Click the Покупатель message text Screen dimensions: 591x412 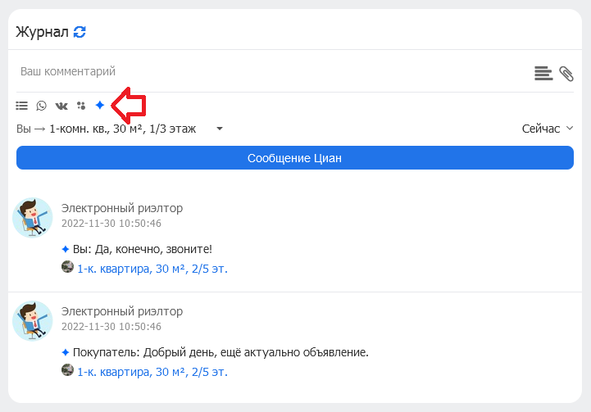coord(220,352)
